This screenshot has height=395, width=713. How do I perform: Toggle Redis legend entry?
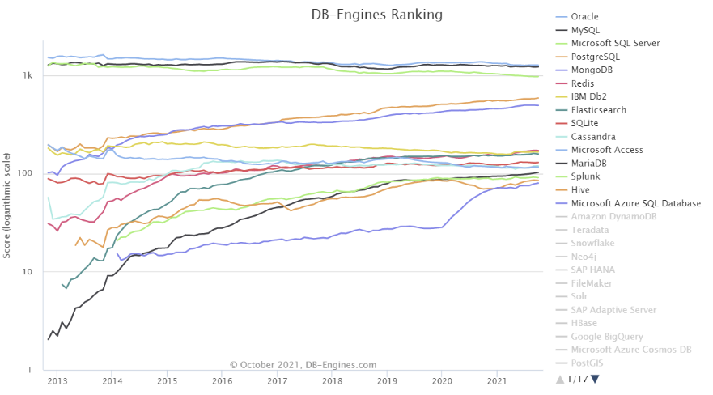tap(575, 83)
